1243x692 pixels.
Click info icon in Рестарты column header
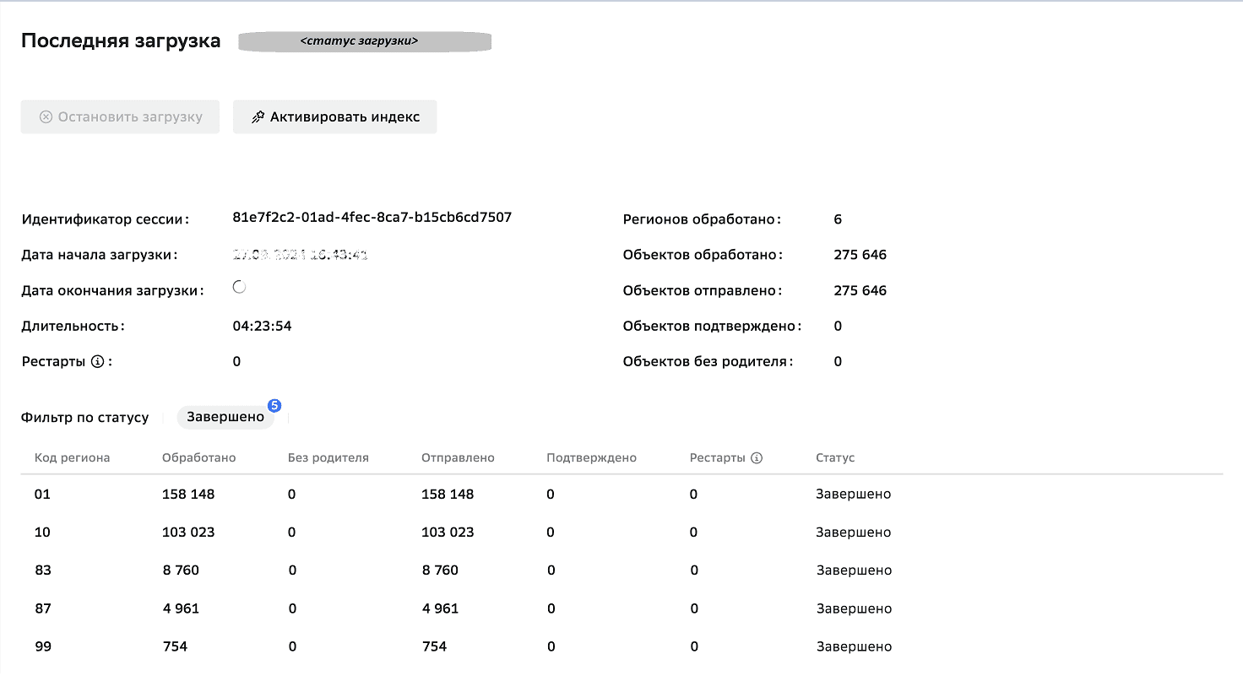click(757, 458)
